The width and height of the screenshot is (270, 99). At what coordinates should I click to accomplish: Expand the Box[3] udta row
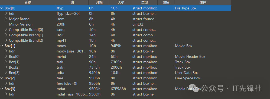click(x=6, y=73)
